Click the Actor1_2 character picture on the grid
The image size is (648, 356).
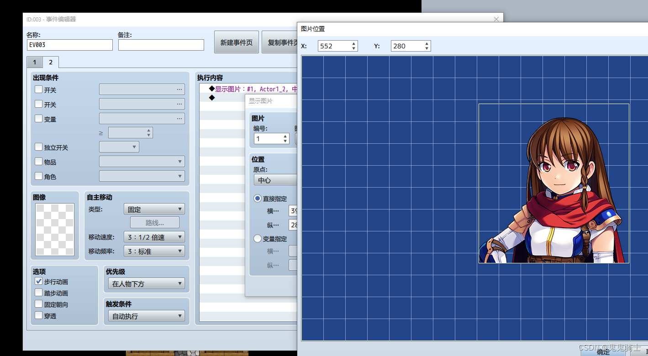553,183
